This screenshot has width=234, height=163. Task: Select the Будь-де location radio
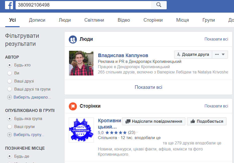tap(10, 156)
